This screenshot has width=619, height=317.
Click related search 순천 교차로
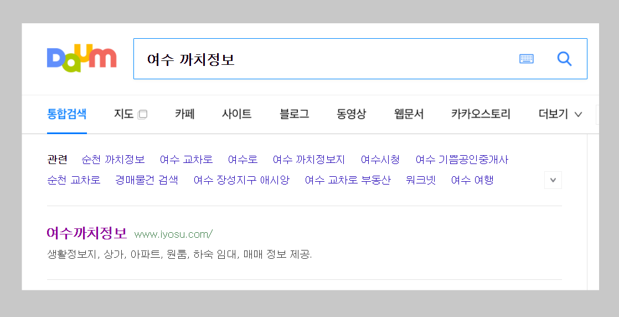(74, 180)
